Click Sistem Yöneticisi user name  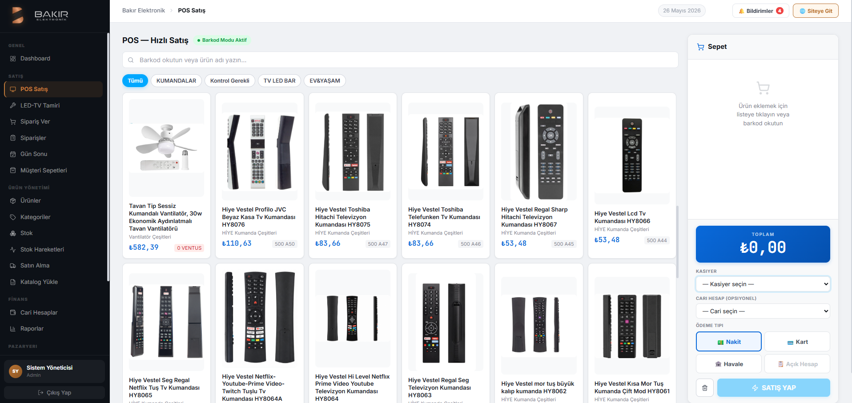[49, 368]
